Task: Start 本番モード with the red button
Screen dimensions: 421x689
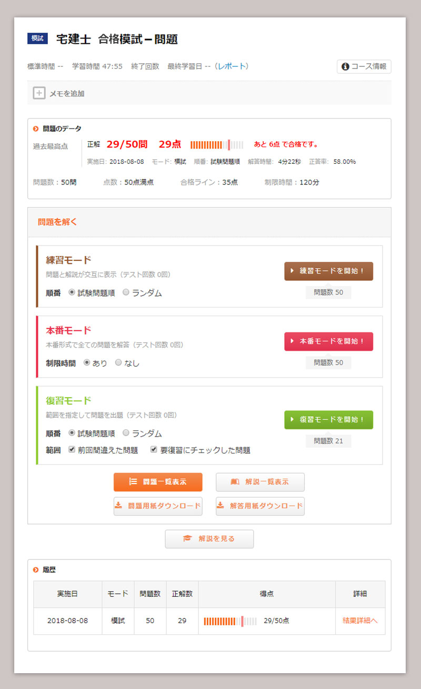Action: click(x=328, y=341)
